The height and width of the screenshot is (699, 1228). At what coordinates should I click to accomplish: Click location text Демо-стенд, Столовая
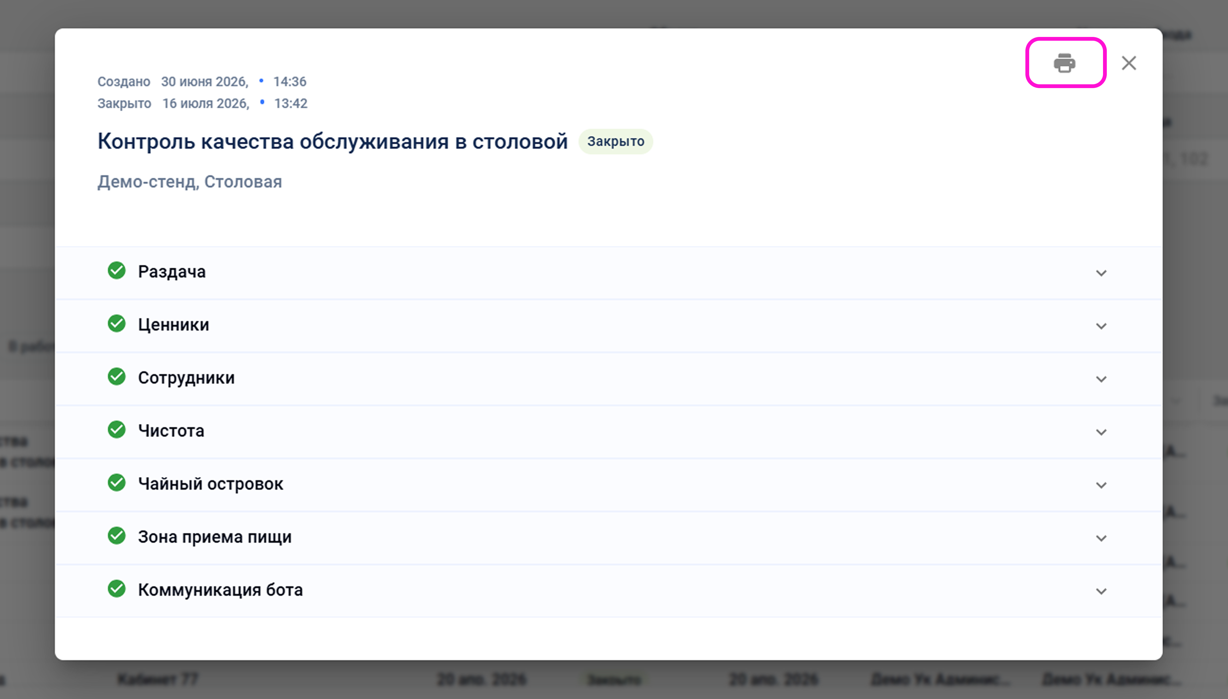190,182
